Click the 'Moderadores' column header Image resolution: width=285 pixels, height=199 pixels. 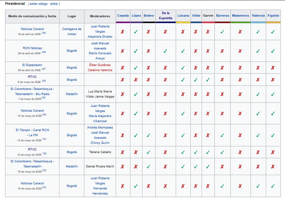tap(100, 16)
